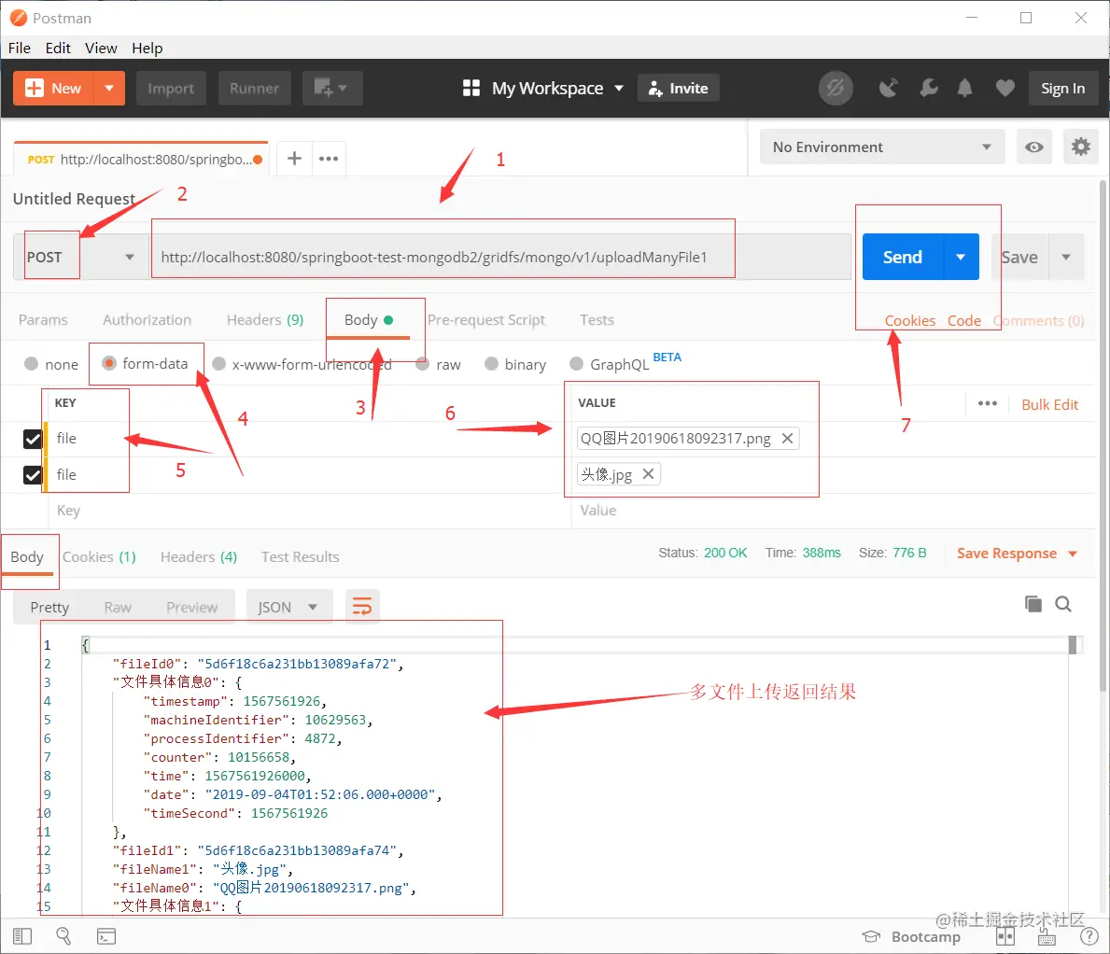1110x954 pixels.
Task: Click the Cookies link
Action: tap(909, 320)
